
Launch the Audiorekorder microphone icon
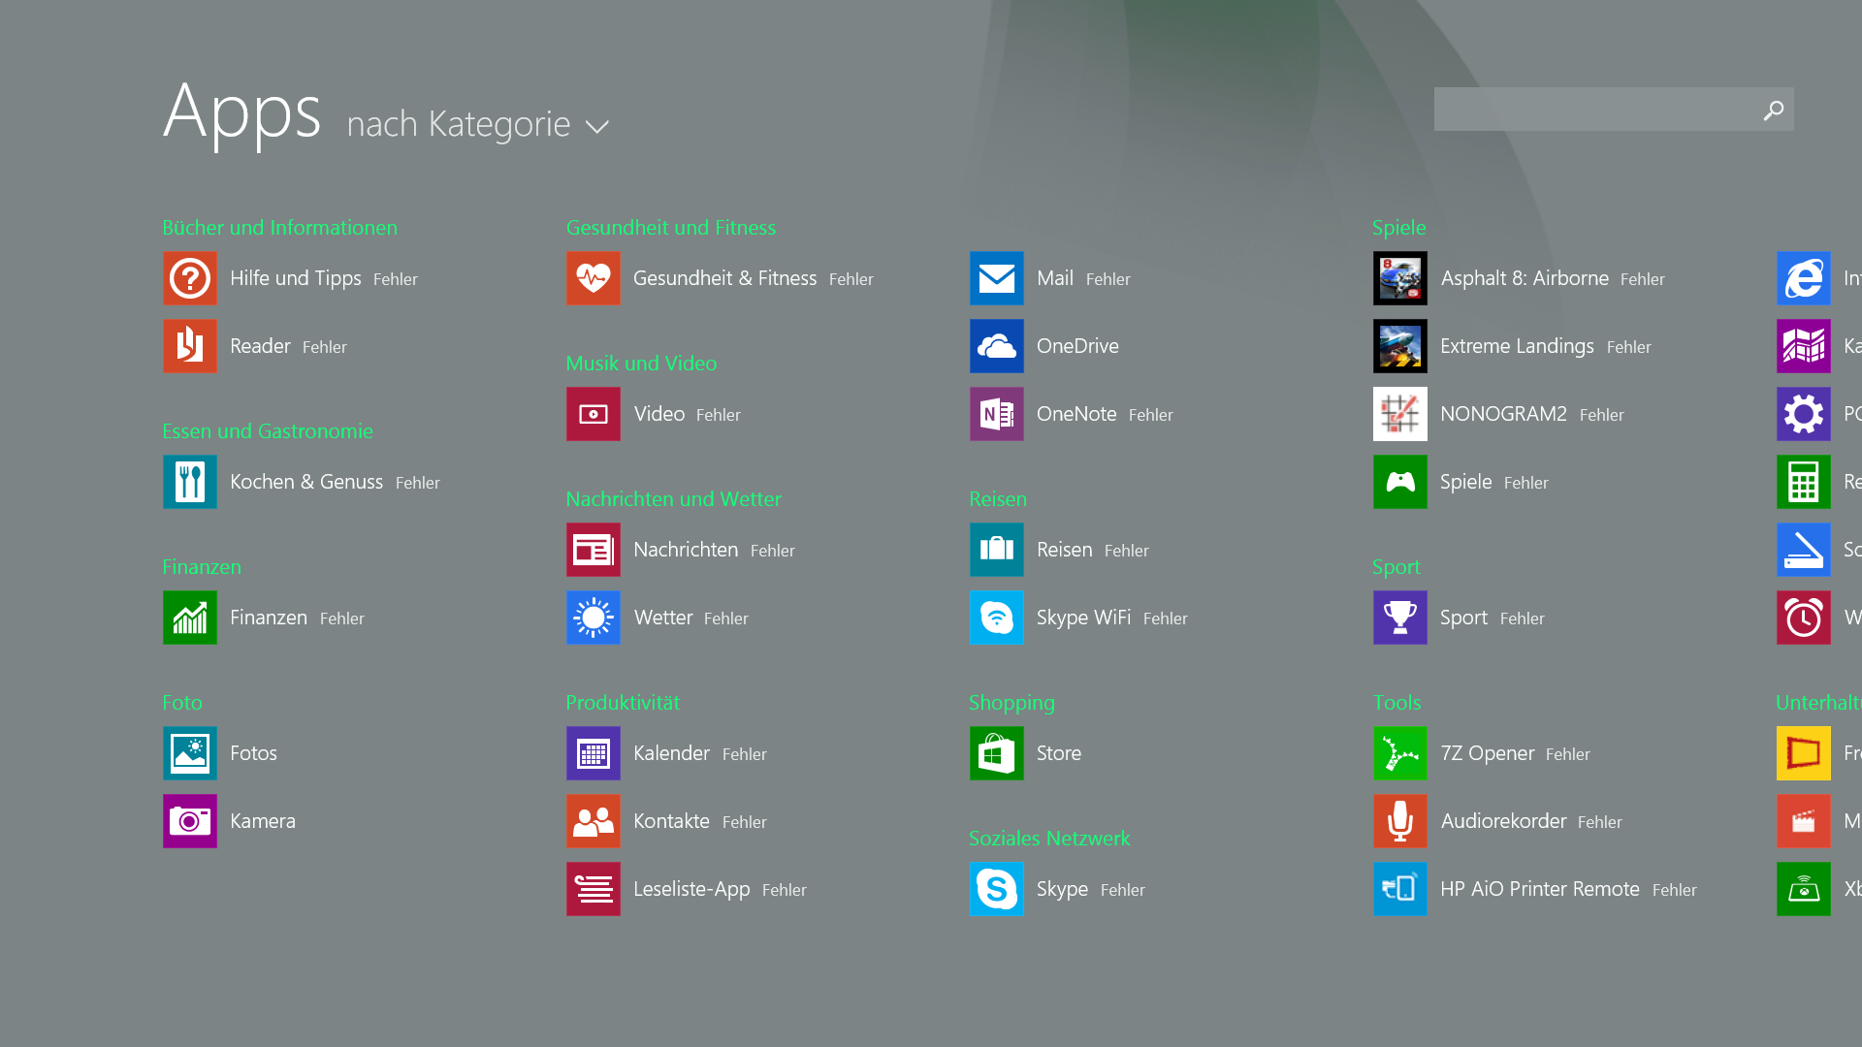[x=1399, y=821]
